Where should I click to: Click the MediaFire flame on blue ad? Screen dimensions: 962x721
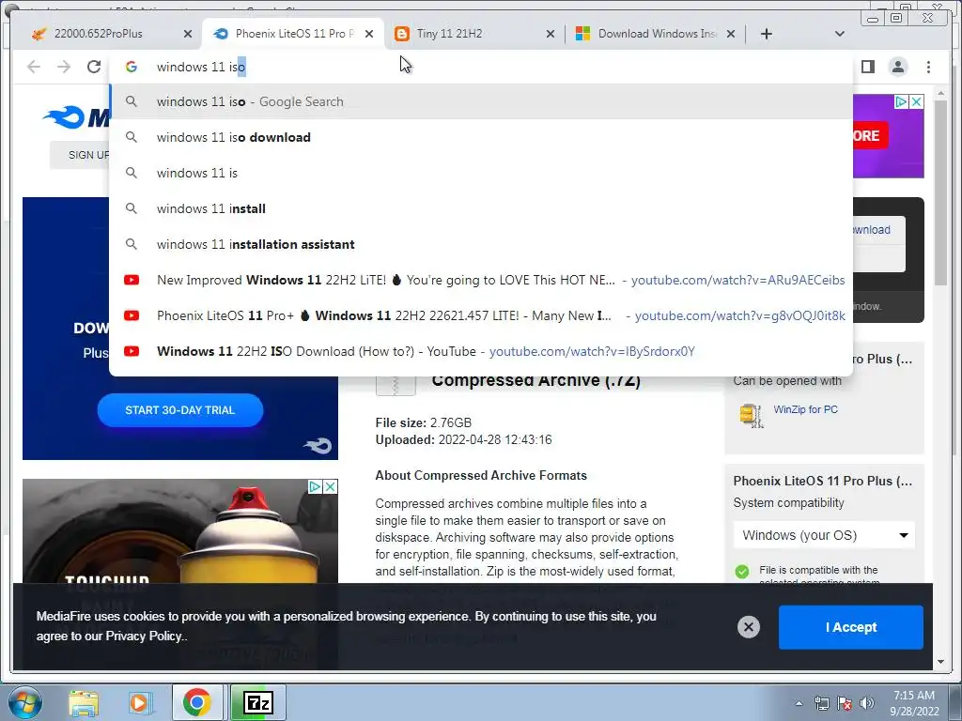318,445
